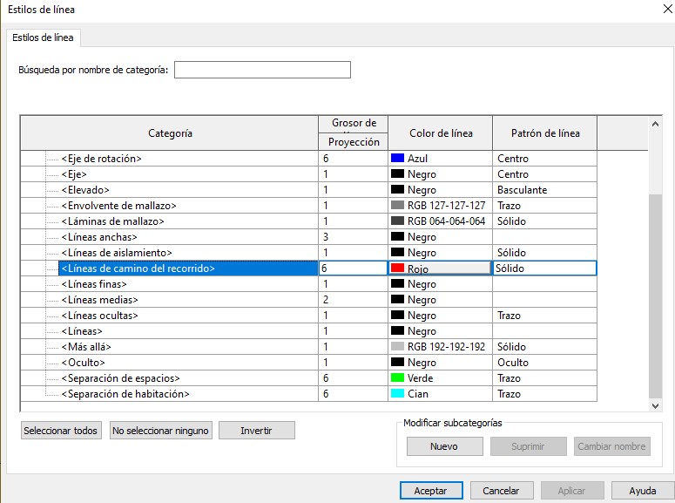
Task: Select the Estilos de línea tab
Action: point(44,37)
